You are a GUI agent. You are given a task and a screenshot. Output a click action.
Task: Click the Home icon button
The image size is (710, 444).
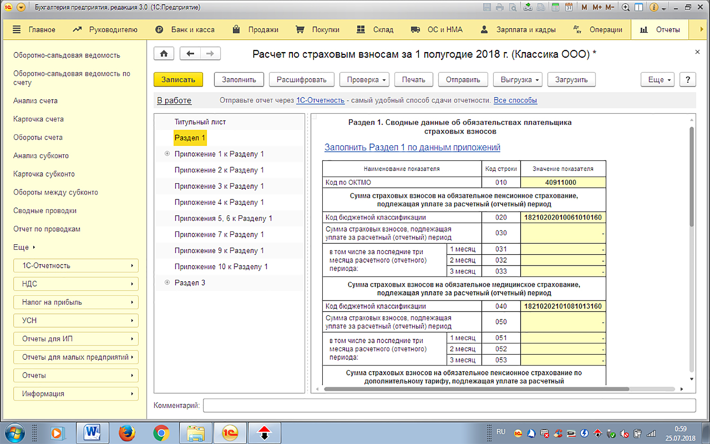pos(164,53)
